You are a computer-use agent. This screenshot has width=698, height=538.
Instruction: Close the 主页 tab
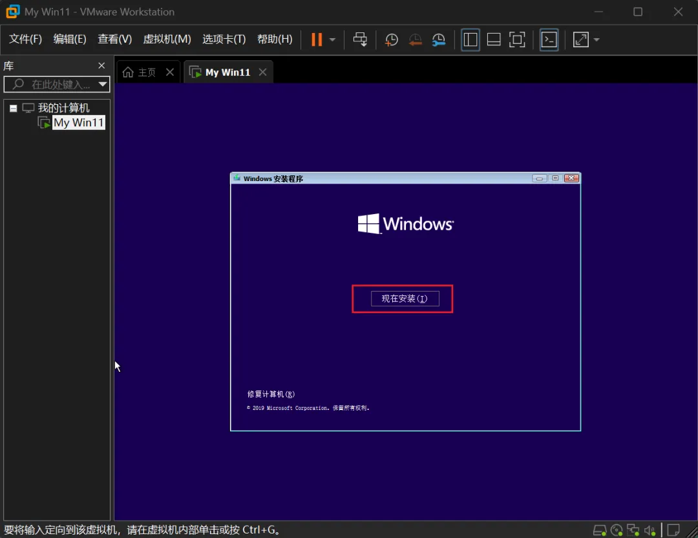(x=170, y=72)
